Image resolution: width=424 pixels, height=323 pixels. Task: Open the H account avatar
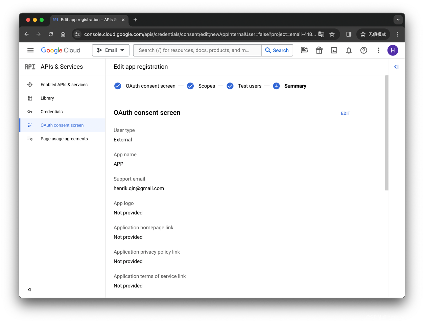393,50
